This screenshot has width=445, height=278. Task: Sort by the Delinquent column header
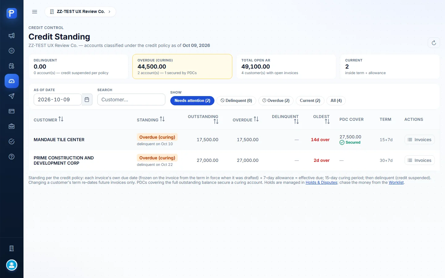[285, 119]
